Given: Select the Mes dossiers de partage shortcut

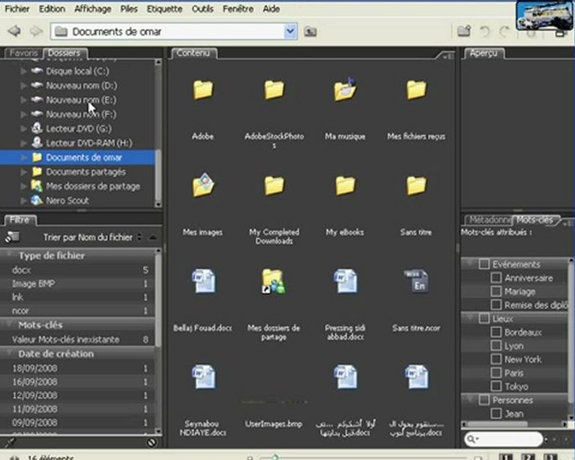Looking at the screenshot, I should click(273, 281).
